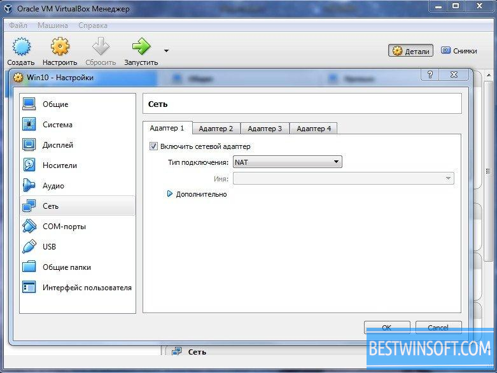Select COM-порты category icon
The image size is (497, 373).
pos(29,226)
